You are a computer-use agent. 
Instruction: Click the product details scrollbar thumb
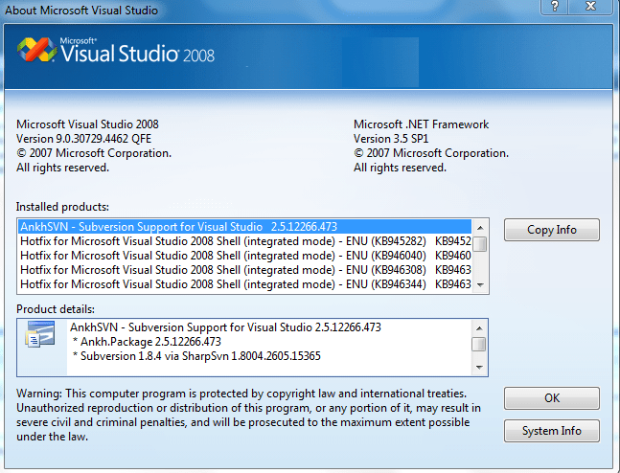479,344
